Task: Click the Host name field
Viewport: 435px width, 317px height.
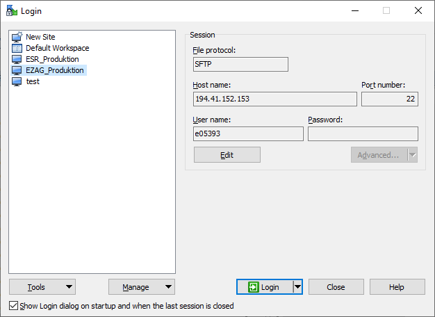Action: coord(275,99)
